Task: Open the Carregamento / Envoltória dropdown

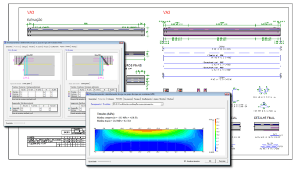Action: (138, 104)
